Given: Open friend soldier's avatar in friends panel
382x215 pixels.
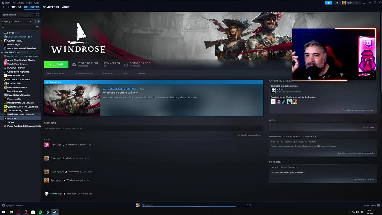Looking at the screenshot, I should [273, 90].
